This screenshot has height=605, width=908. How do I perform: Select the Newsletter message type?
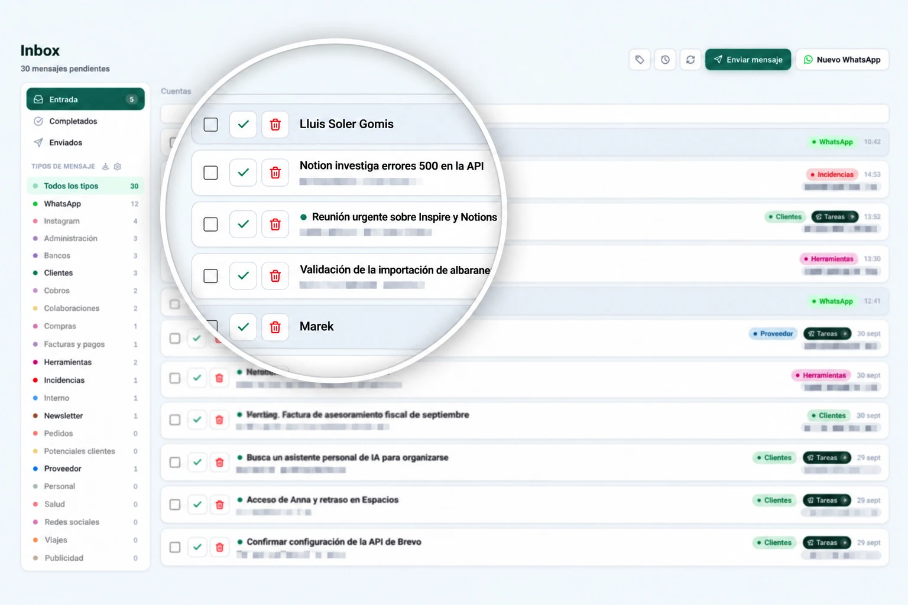click(85, 416)
